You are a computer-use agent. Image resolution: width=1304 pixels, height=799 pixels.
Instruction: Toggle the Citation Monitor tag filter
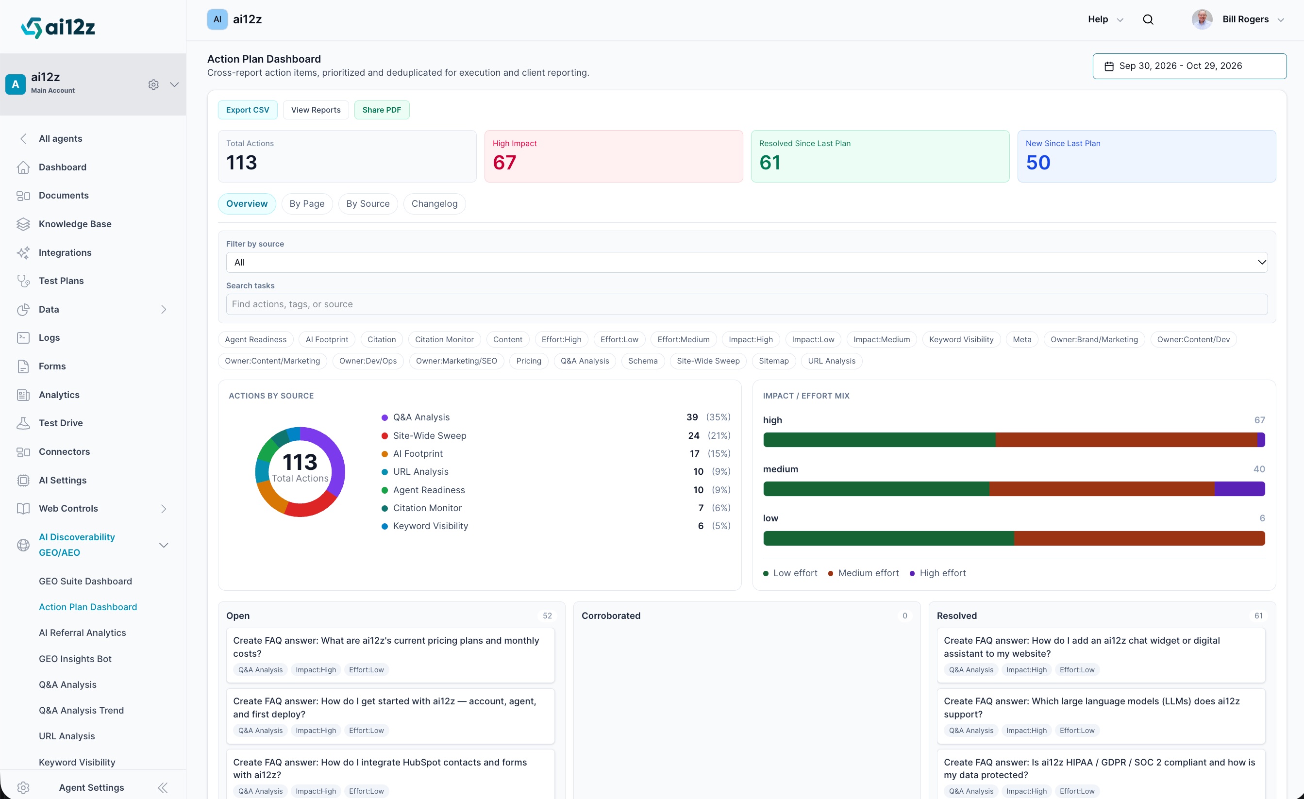[x=444, y=339]
